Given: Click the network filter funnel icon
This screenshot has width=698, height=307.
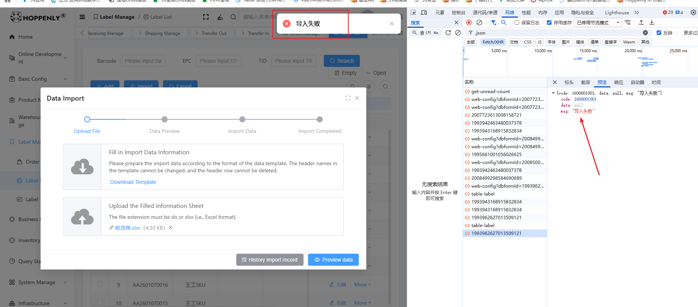Looking at the screenshot, I should (493, 23).
